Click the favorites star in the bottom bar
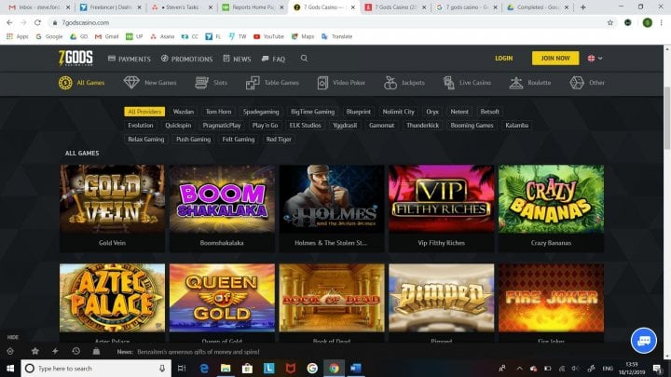Viewport: 671px width, 377px height. [35, 352]
